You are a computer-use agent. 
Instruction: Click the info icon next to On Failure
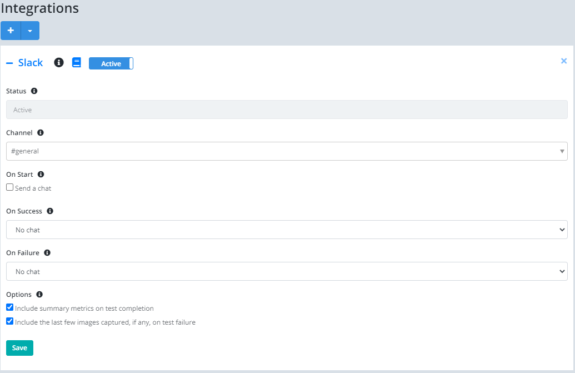click(x=47, y=252)
